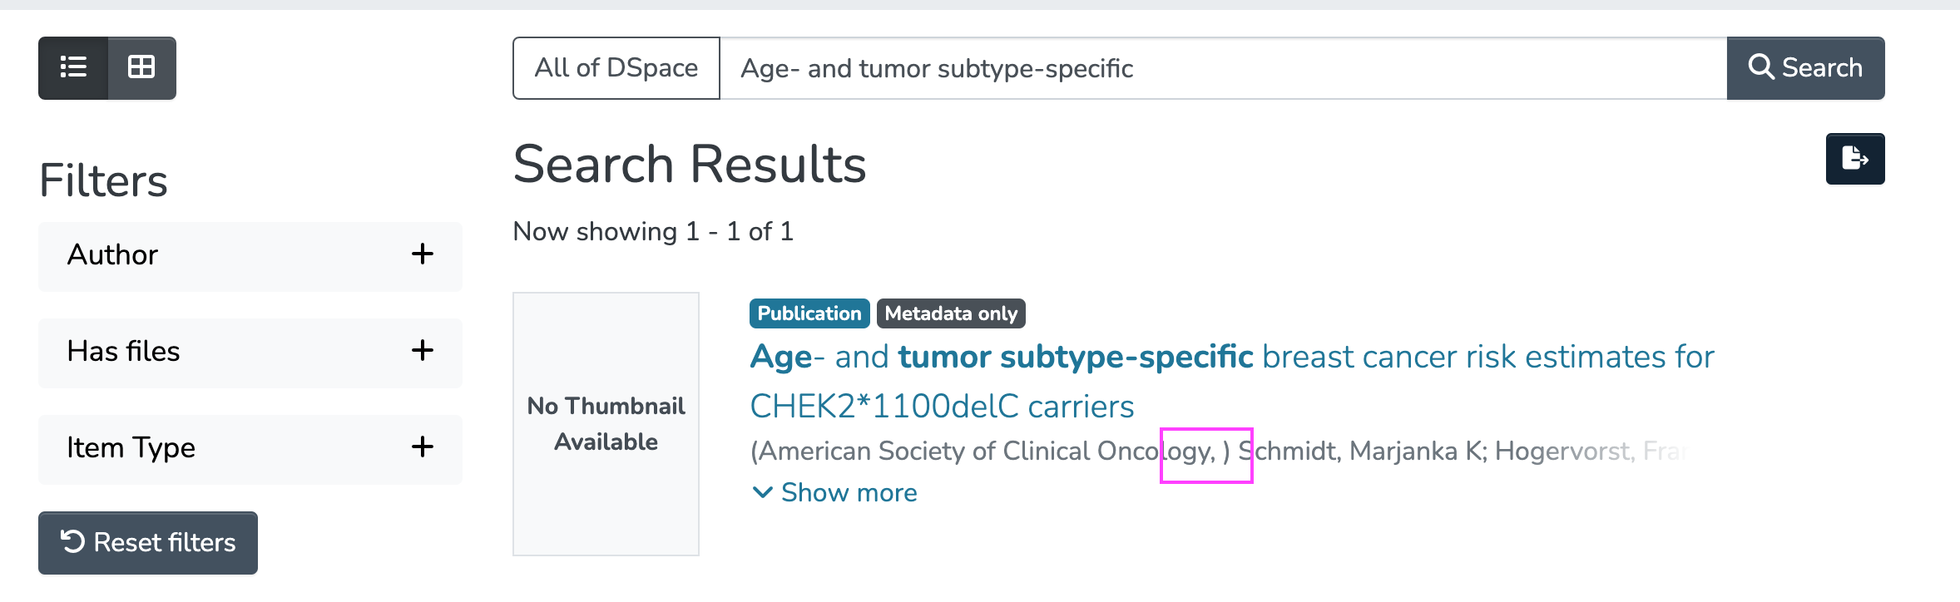This screenshot has height=602, width=1960.
Task: Select the Publication type badge
Action: click(809, 313)
